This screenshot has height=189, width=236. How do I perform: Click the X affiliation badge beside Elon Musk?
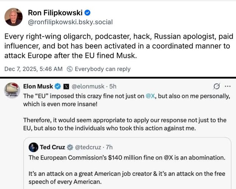click(x=66, y=87)
